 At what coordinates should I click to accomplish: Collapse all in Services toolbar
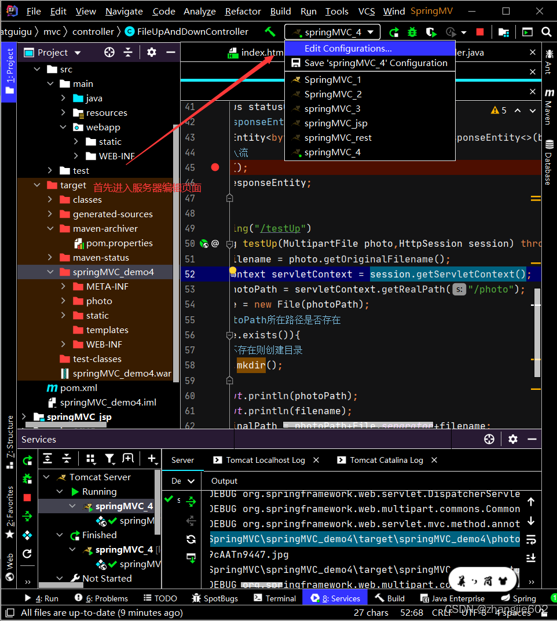[x=67, y=459]
